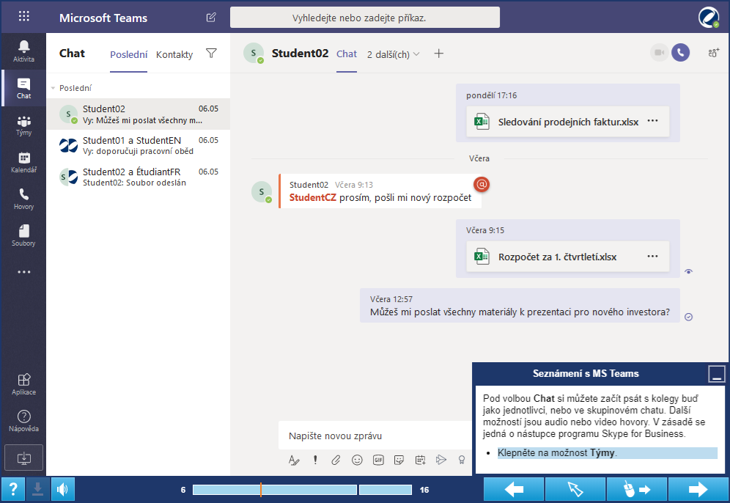Start a video call with Student02
Image resolution: width=730 pixels, height=503 pixels.
point(659,53)
